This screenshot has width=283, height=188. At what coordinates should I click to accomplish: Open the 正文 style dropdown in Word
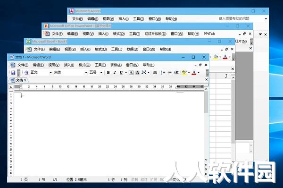point(51,72)
